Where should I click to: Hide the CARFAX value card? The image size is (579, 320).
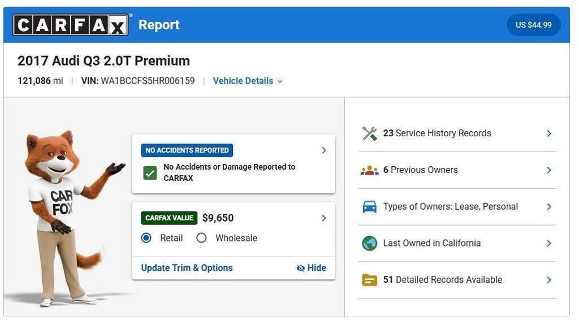[312, 268]
